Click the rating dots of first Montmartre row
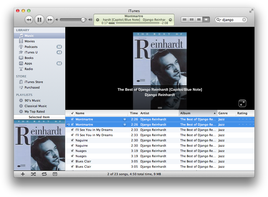268x197 pixels. coord(246,119)
